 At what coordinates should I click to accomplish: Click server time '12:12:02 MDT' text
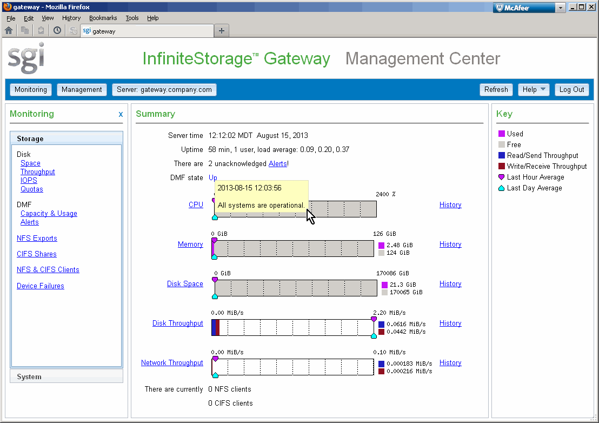[230, 135]
